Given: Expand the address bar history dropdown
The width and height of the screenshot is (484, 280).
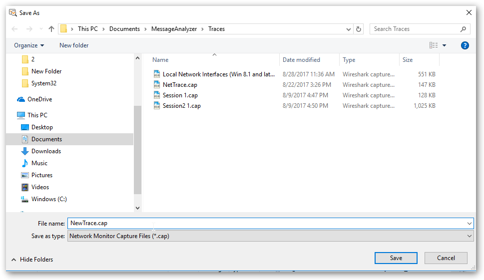Looking at the screenshot, I should tap(349, 29).
